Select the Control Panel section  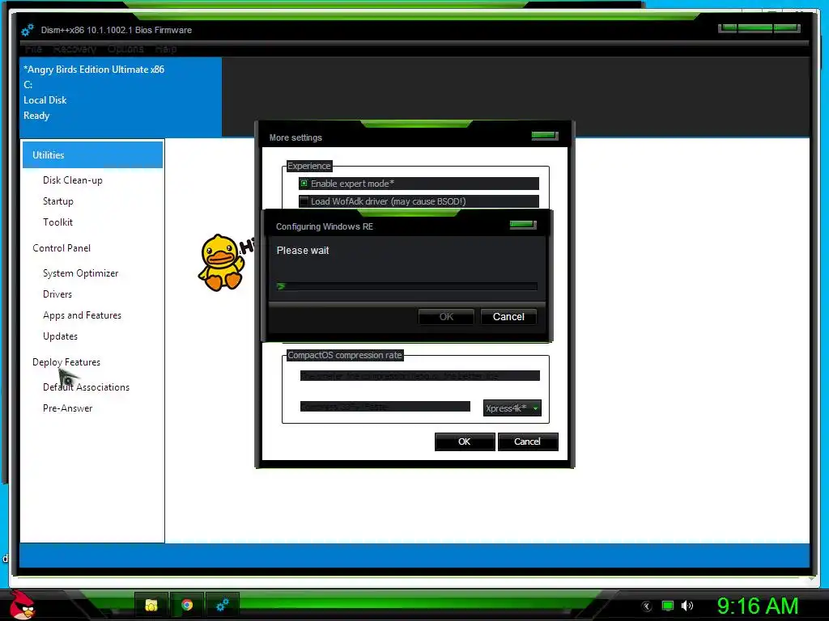62,248
